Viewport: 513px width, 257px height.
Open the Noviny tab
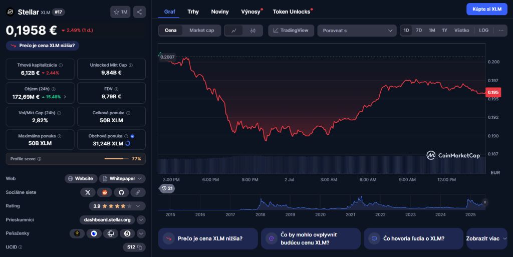pyautogui.click(x=220, y=12)
